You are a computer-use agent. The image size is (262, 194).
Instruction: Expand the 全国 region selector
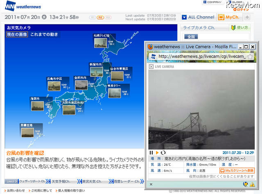point(191,36)
